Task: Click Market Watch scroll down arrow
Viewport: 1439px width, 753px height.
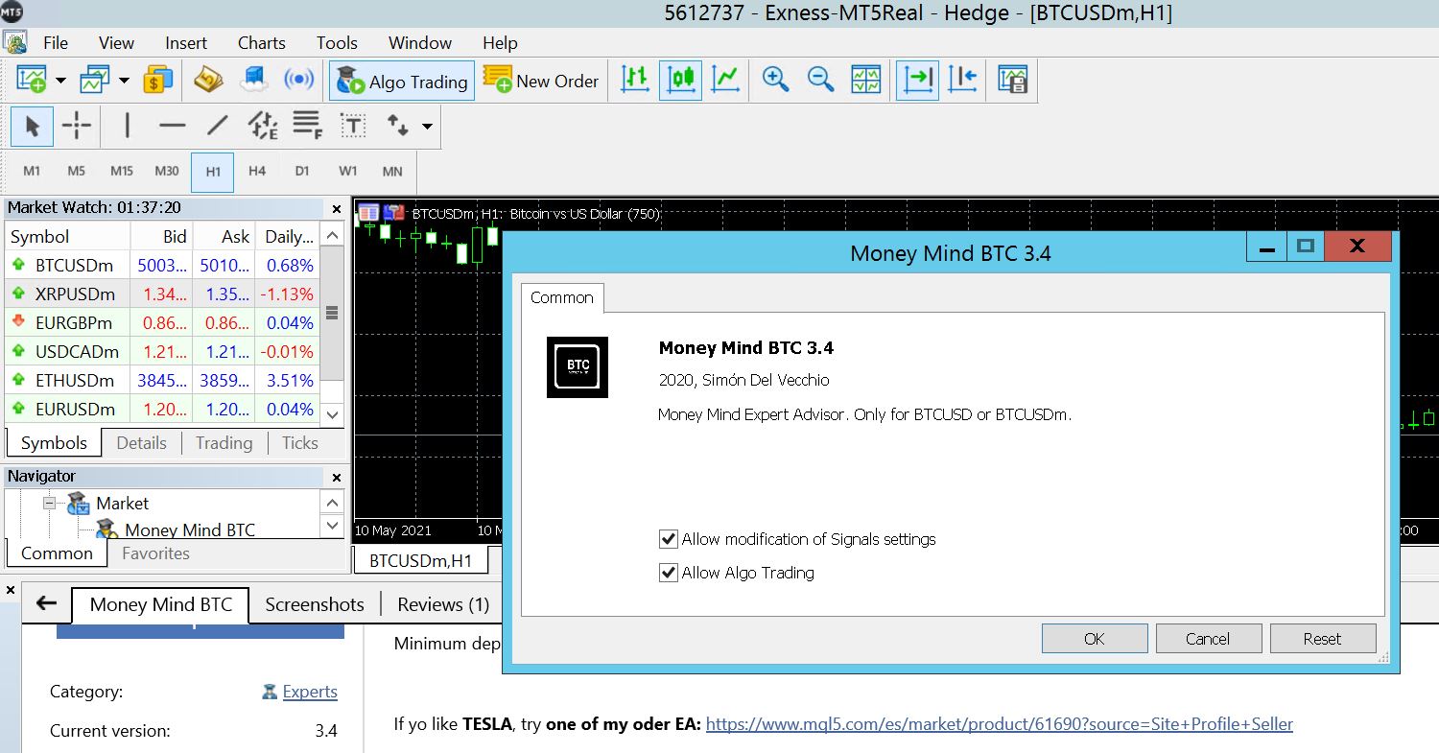Action: pos(332,413)
